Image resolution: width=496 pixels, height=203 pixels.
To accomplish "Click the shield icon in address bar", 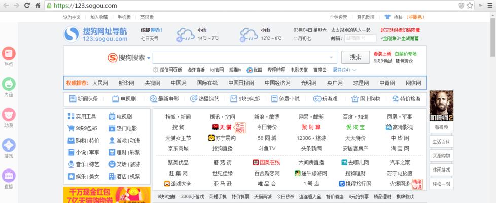I will 462,6.
